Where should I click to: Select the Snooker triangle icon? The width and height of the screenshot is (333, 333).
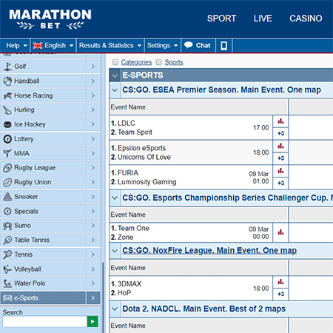tap(7, 197)
